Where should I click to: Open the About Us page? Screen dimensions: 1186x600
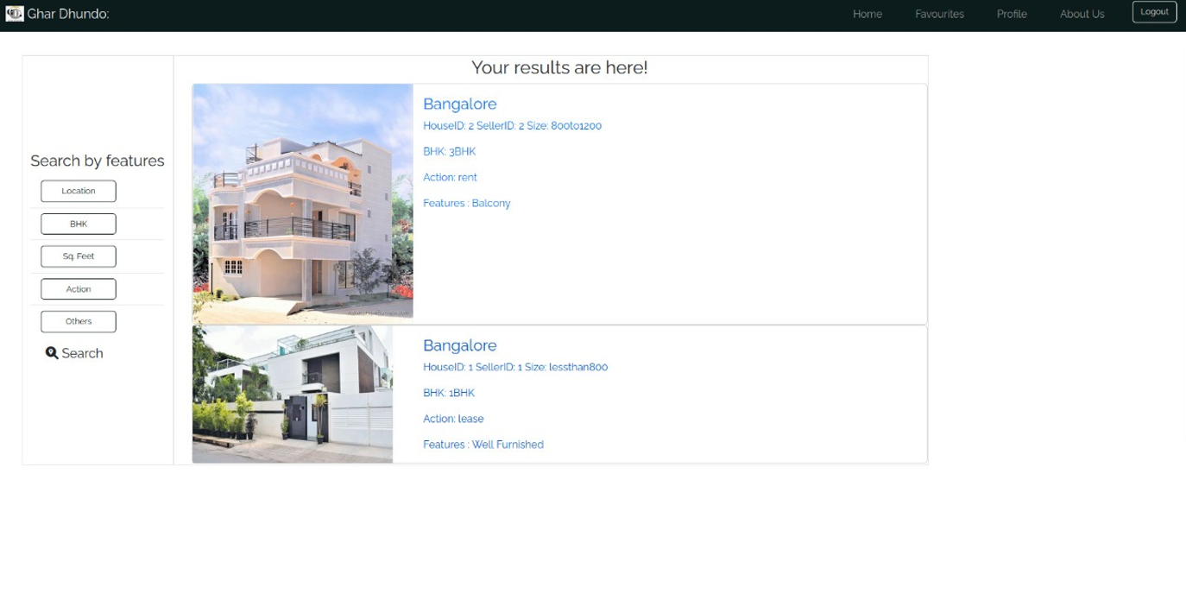(1082, 14)
